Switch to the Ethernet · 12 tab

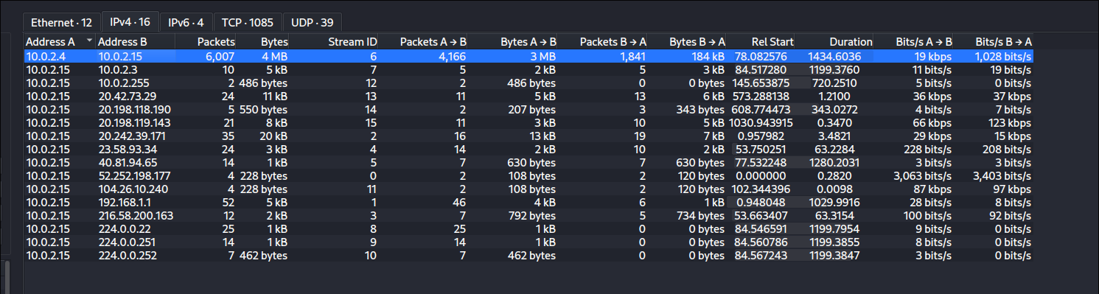point(62,22)
